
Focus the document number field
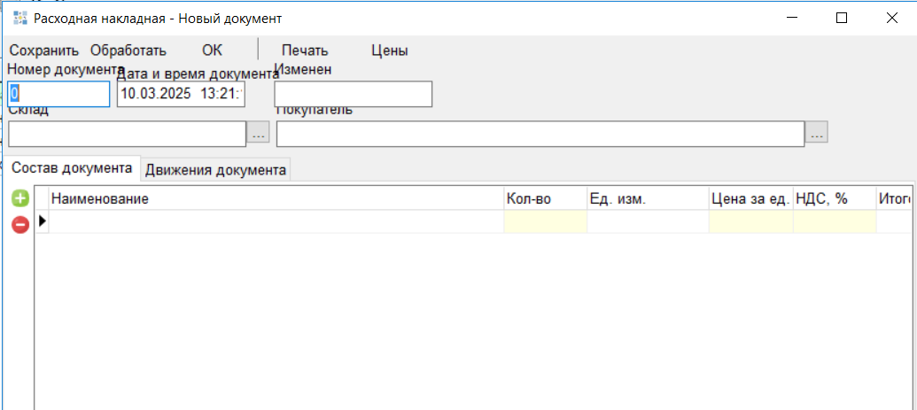click(x=58, y=94)
